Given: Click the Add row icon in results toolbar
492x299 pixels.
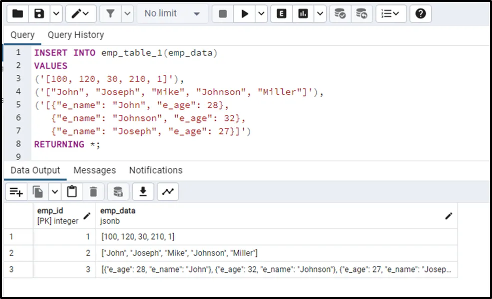Looking at the screenshot, I should (x=16, y=191).
